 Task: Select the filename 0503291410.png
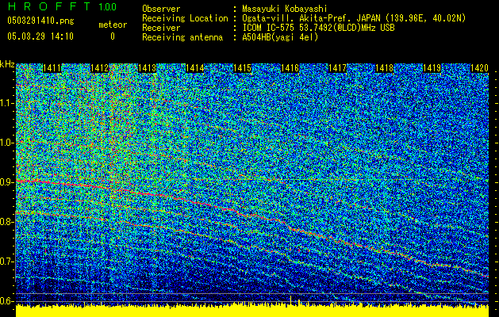(40, 21)
